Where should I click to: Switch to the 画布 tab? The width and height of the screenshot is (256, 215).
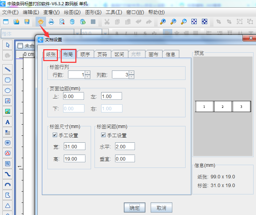point(153,54)
